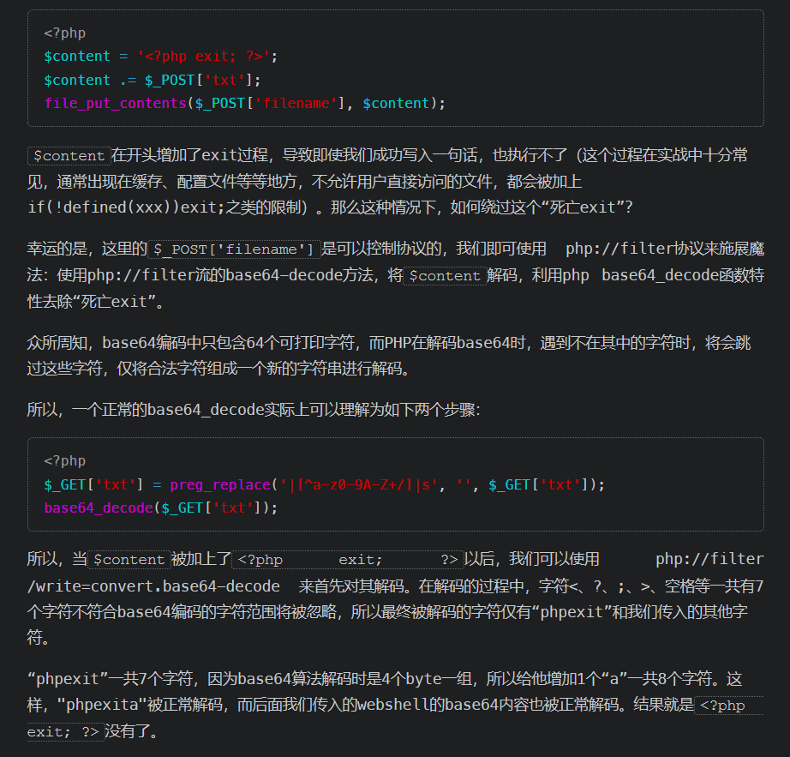Screen dimensions: 790x757
Task: Click the inline $content code at paragraph start
Action: [69, 156]
